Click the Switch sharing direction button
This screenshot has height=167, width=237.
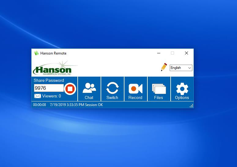click(112, 89)
